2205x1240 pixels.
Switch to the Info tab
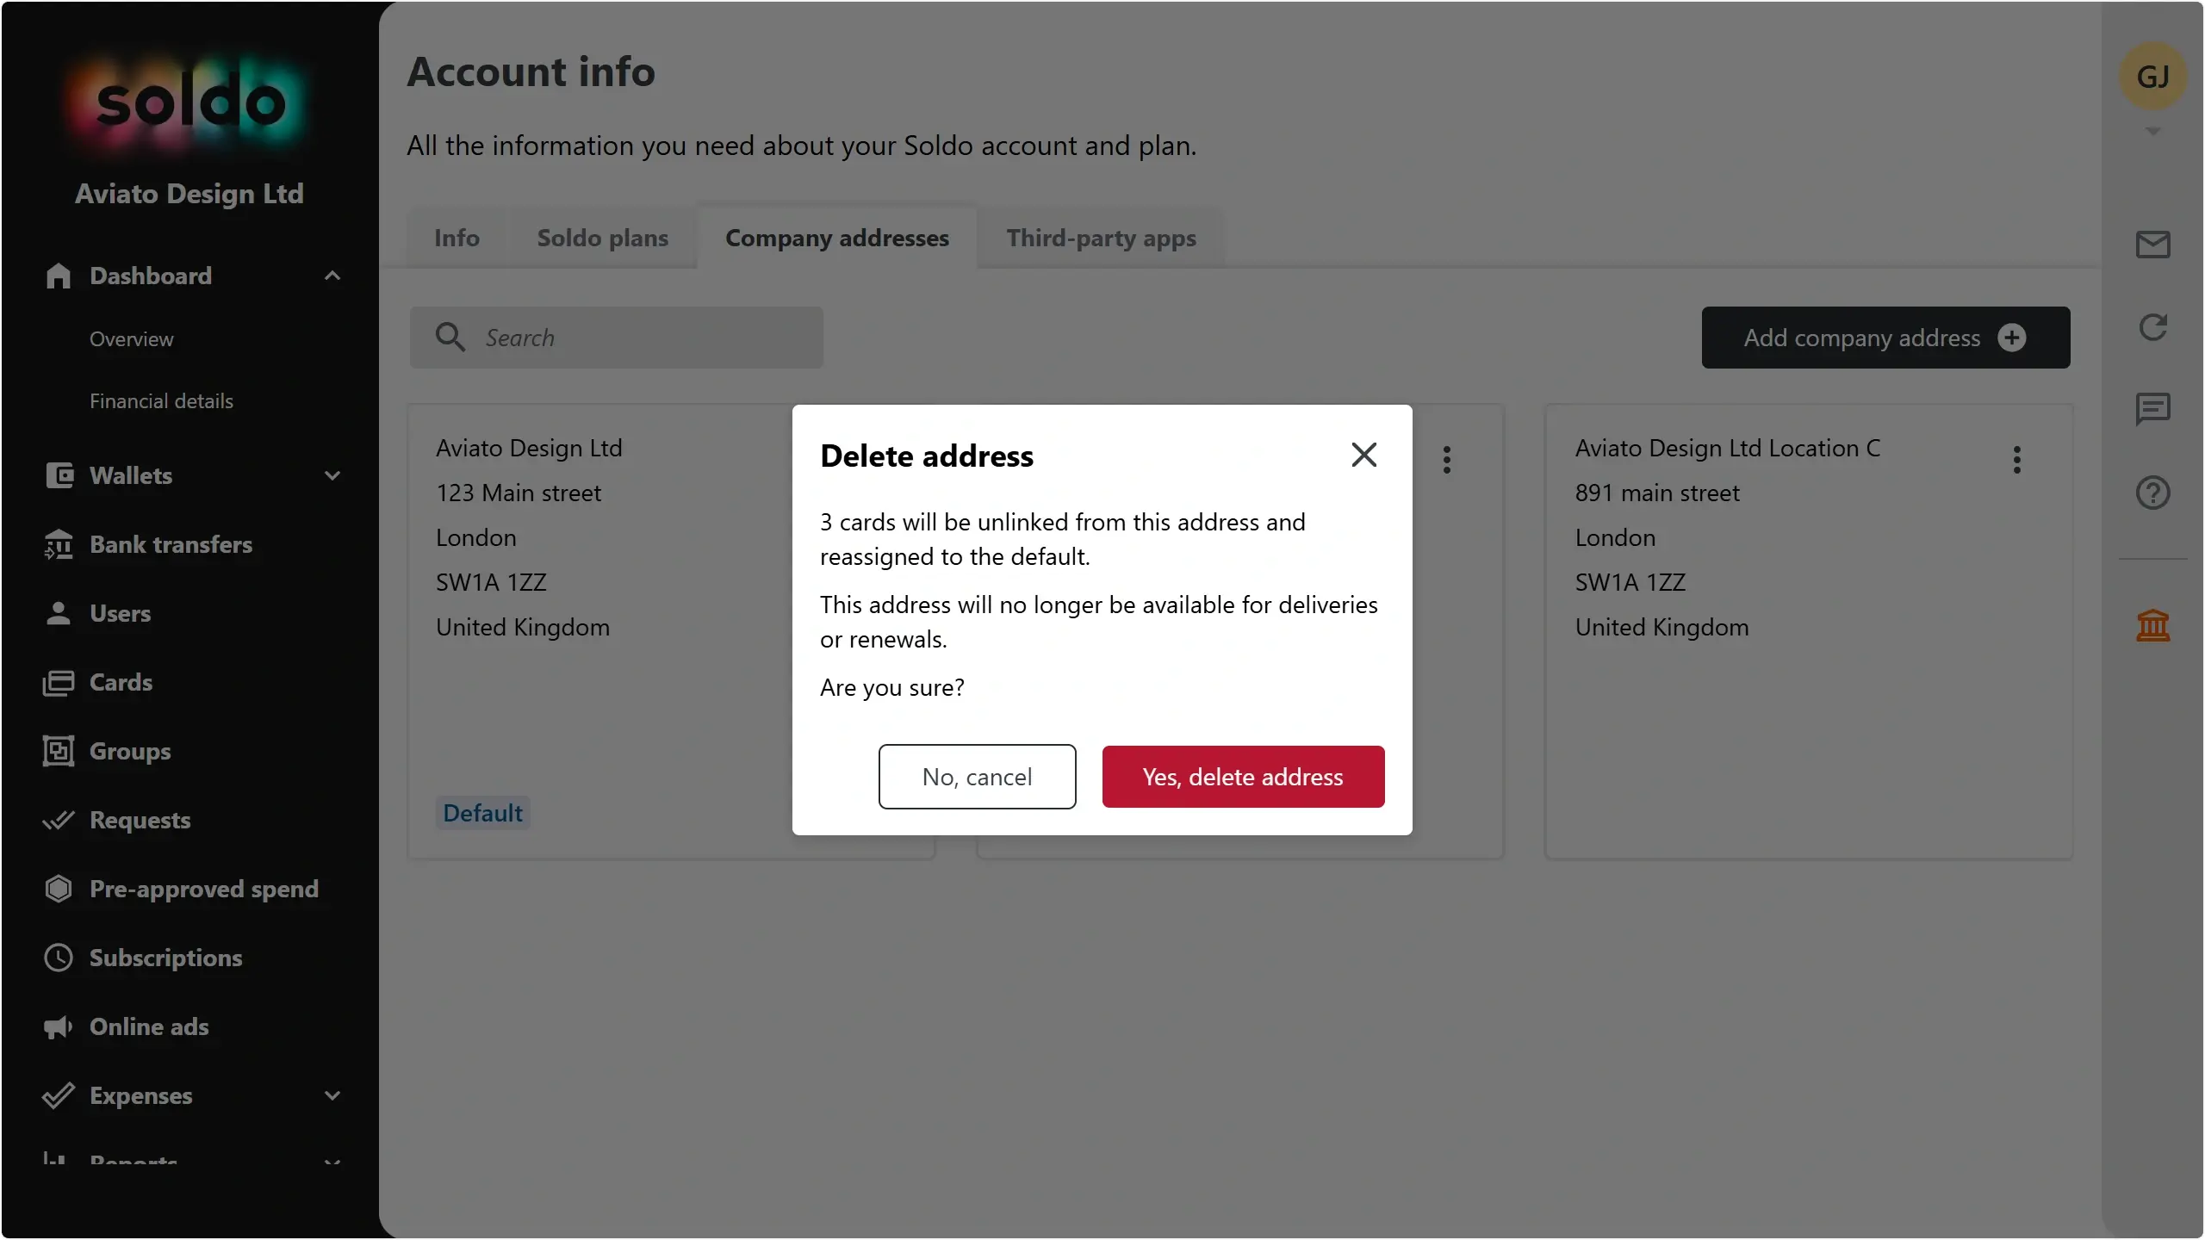tap(457, 238)
